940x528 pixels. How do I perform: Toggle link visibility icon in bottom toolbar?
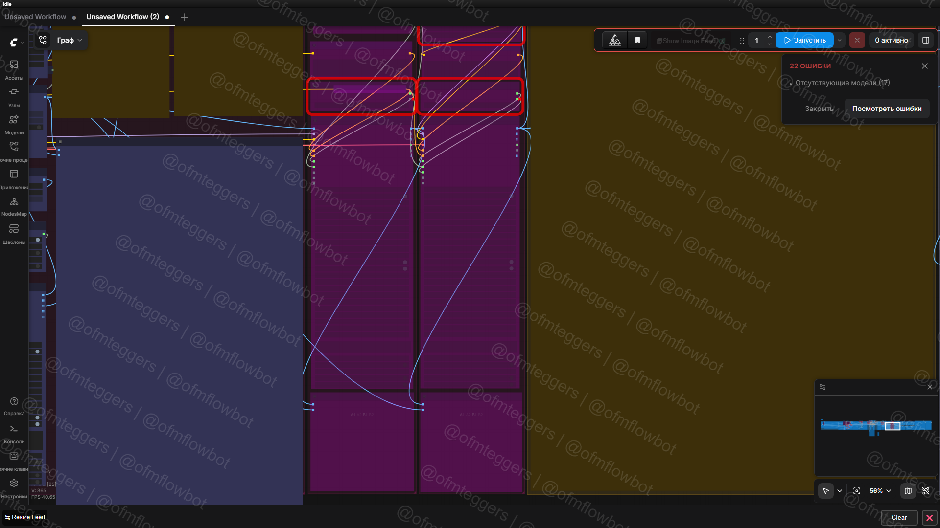[x=926, y=491]
